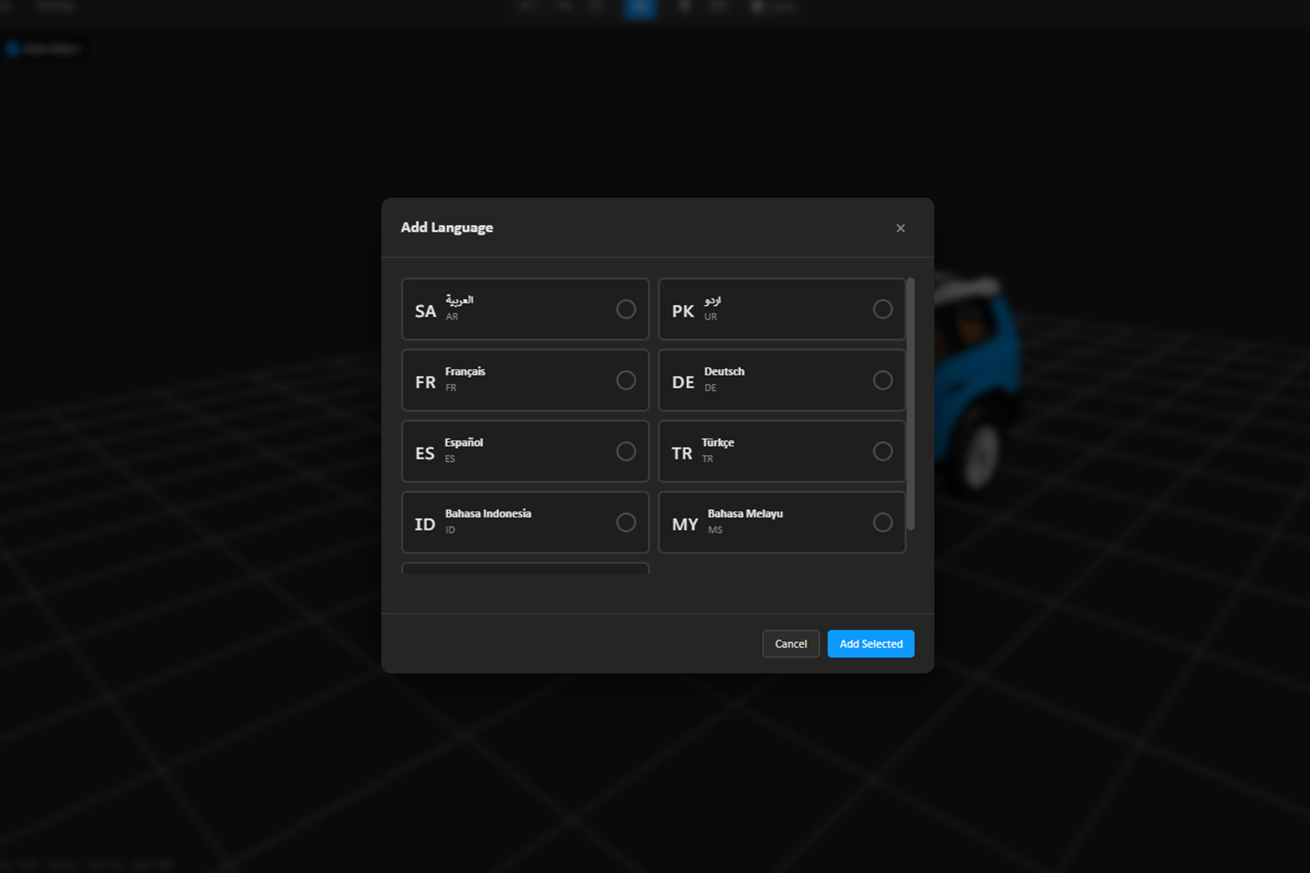1310x873 pixels.
Task: Click the language list scrollbar
Action: pos(910,404)
